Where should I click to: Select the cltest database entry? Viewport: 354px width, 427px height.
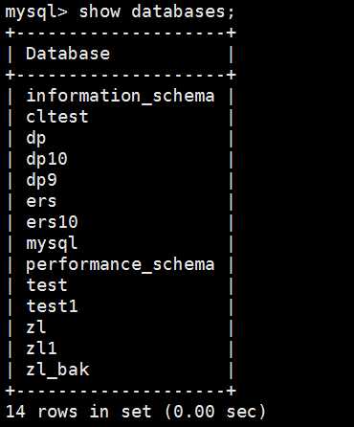pyautogui.click(x=57, y=117)
